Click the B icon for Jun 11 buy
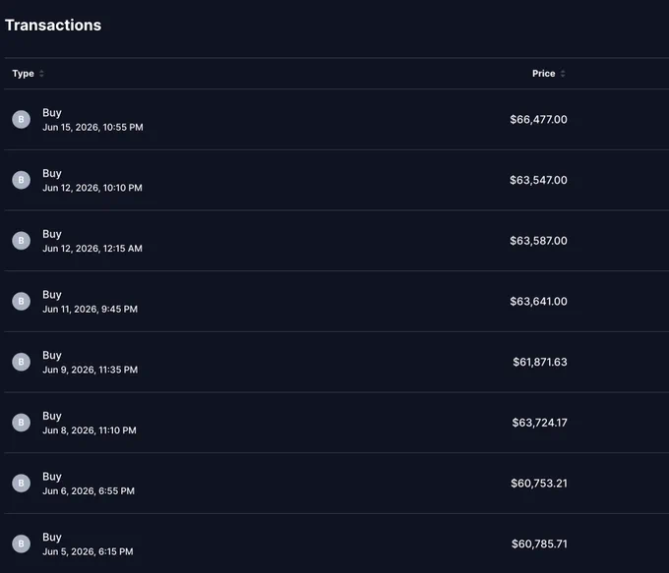 21,301
